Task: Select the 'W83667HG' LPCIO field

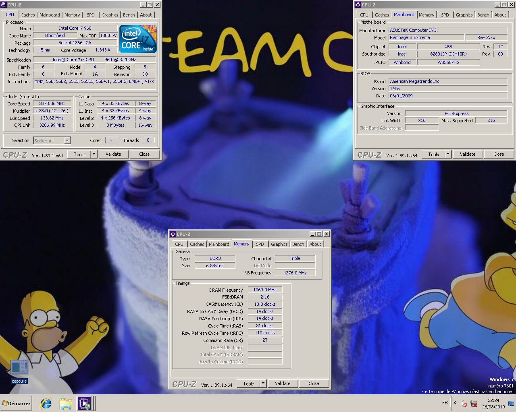Action: click(448, 62)
